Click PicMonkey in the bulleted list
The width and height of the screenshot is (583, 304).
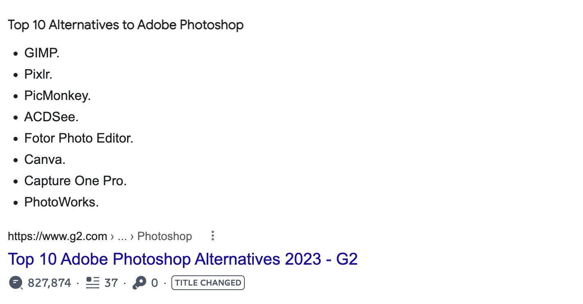click(x=57, y=96)
